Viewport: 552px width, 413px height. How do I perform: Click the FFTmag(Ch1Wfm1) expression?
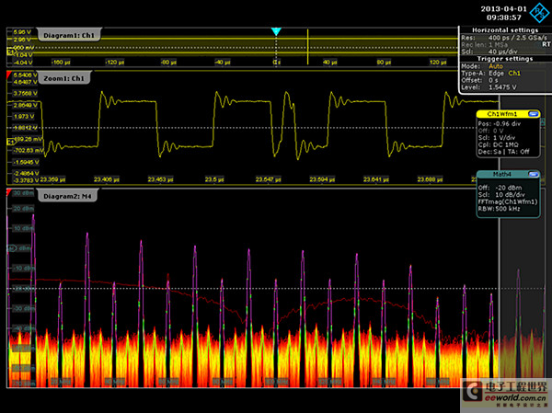click(x=508, y=201)
